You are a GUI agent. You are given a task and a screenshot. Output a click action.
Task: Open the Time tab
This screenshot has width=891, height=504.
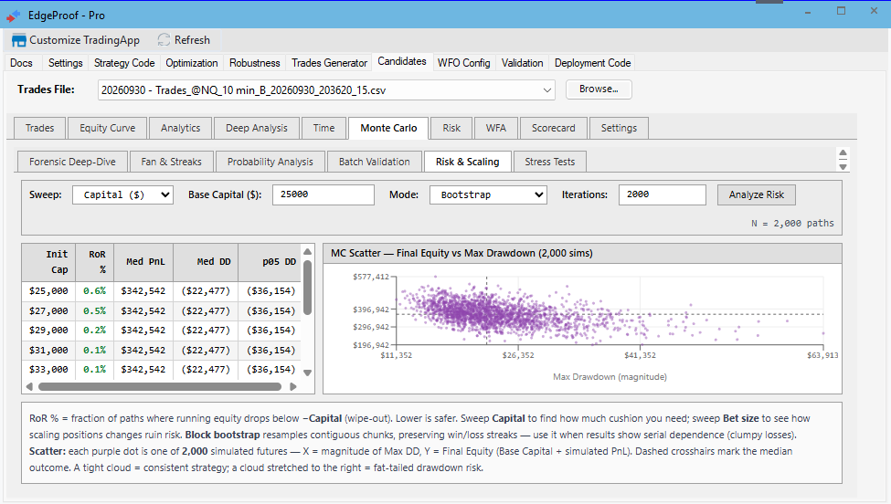point(324,128)
